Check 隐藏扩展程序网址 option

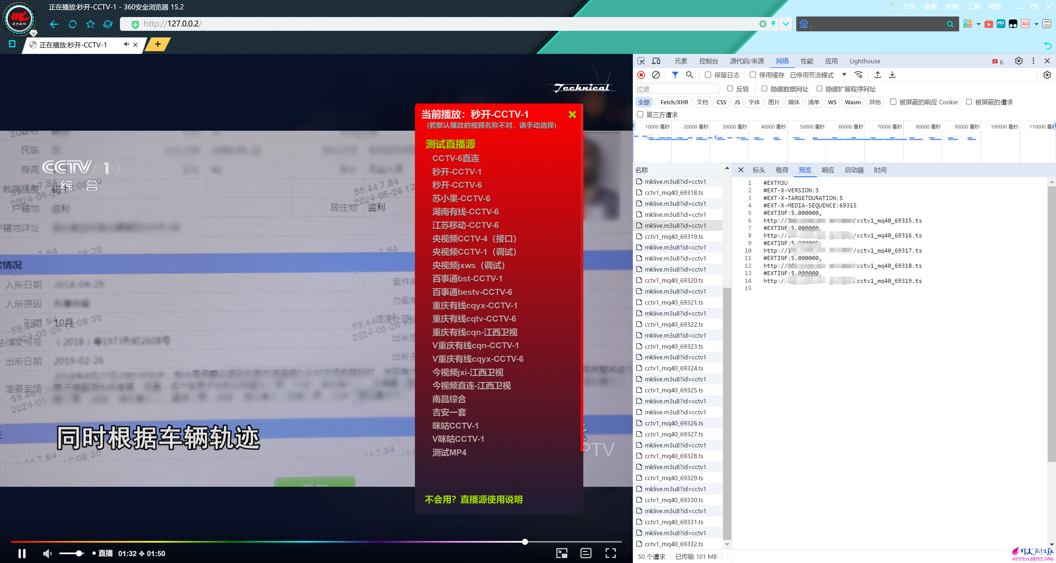pyautogui.click(x=819, y=89)
